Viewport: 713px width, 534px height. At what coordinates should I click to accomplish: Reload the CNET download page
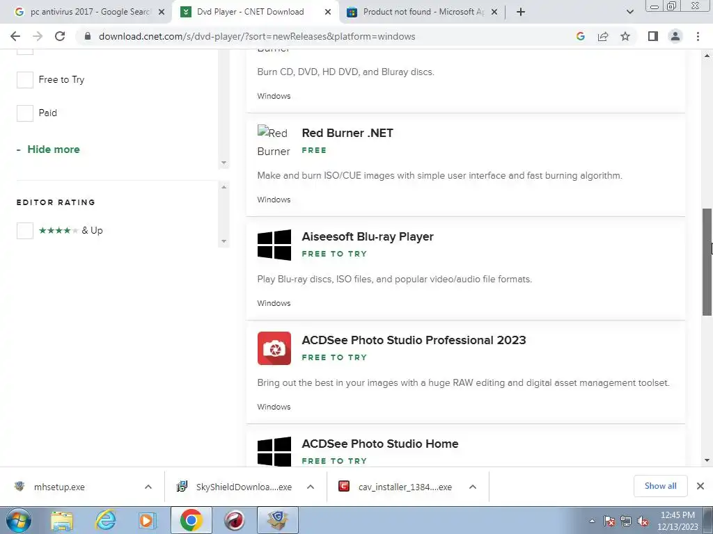click(60, 36)
